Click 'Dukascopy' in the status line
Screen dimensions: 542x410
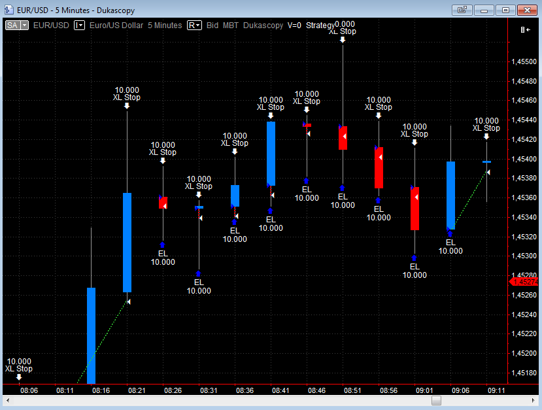263,26
